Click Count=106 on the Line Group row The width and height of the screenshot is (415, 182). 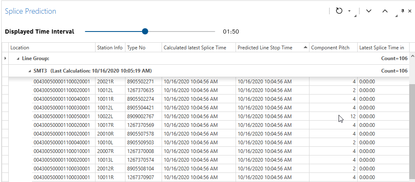point(394,58)
